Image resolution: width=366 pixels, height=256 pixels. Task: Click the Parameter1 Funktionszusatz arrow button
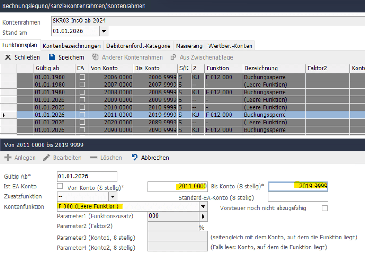[x=204, y=216]
